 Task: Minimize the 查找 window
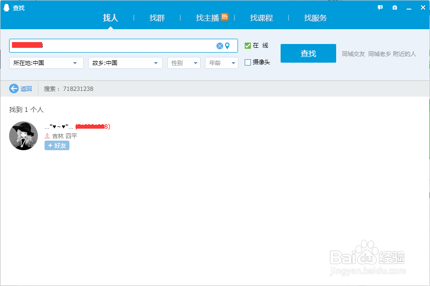409,8
